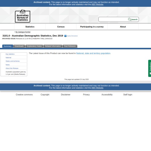This screenshot has height=151, width=151.
Task: Open Participating in a survey menu
Action: coord(92,27)
